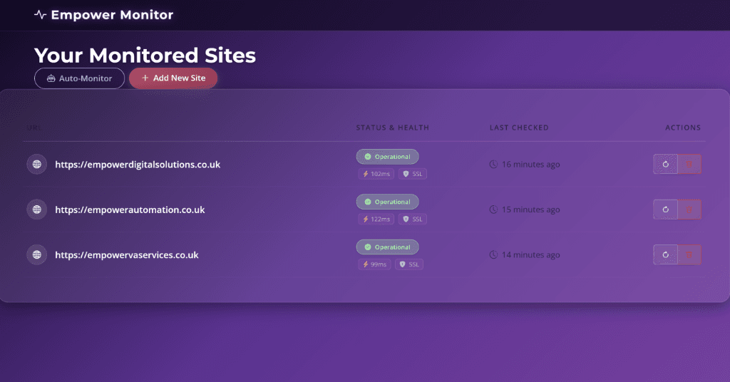730x382 pixels.
Task: Refresh the empowervaservices.co.uk site check
Action: [x=665, y=254]
